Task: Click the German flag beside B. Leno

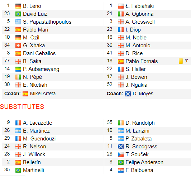Action: coord(18,6)
